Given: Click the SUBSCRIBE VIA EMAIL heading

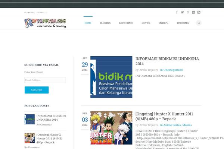Looking at the screenshot, I should [41, 65].
